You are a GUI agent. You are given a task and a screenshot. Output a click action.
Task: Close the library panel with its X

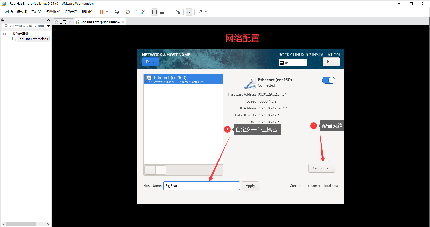[48, 20]
